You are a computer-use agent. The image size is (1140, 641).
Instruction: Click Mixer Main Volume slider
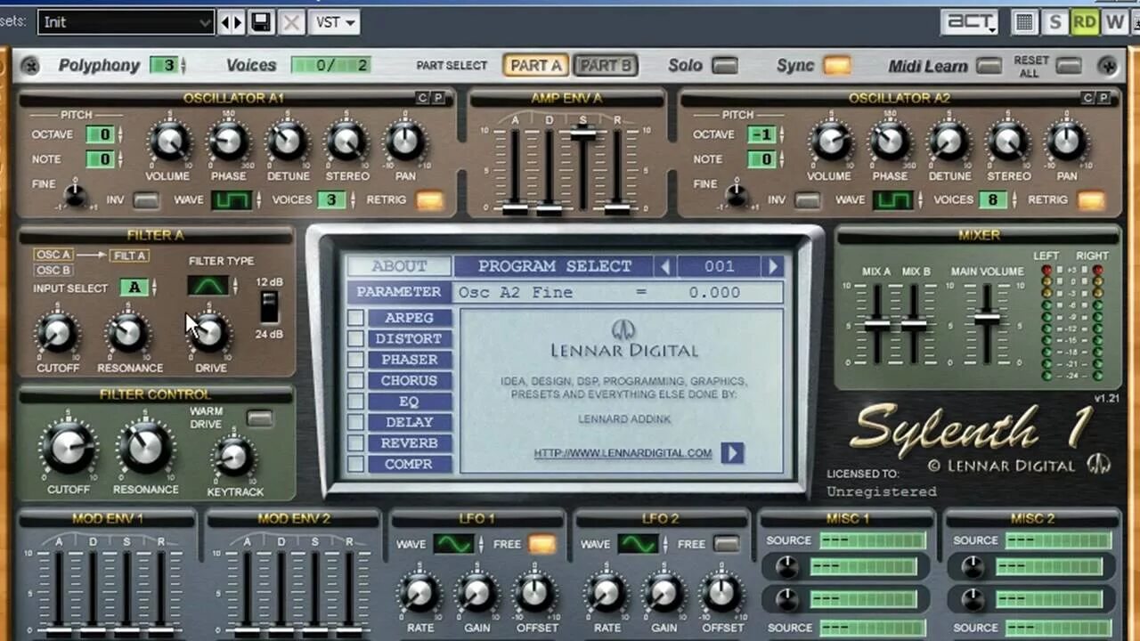pos(987,318)
